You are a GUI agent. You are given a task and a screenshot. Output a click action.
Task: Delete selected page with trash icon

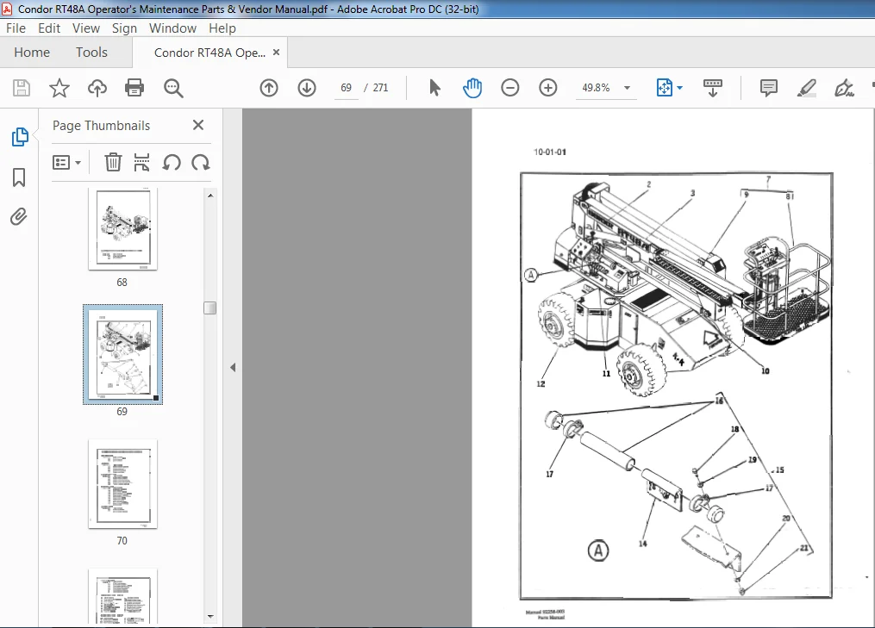(x=113, y=162)
